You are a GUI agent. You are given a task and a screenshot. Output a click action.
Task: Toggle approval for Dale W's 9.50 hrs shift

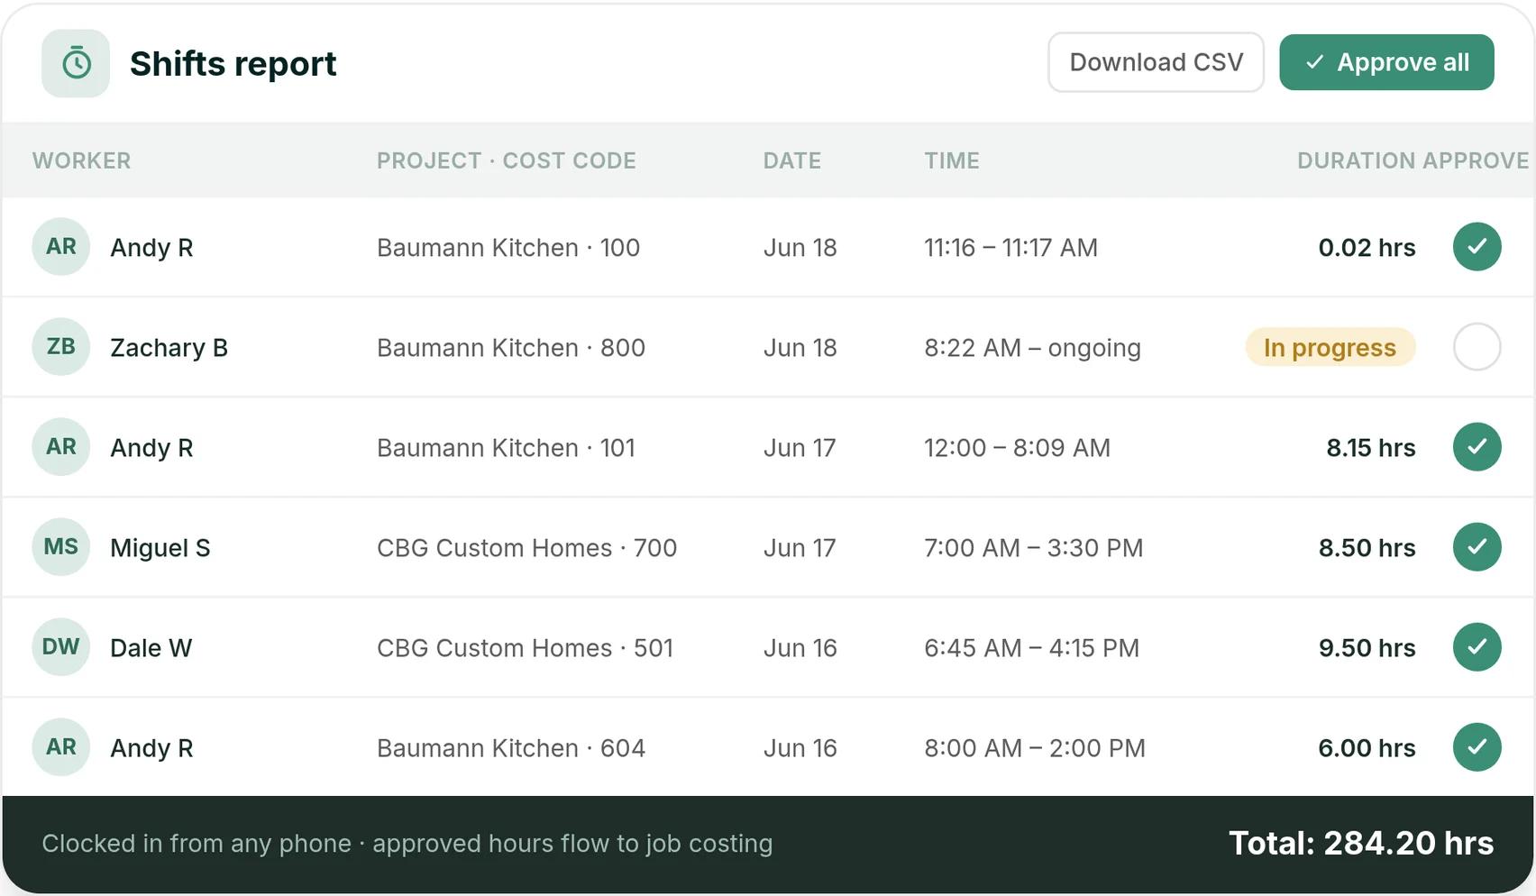click(1477, 647)
